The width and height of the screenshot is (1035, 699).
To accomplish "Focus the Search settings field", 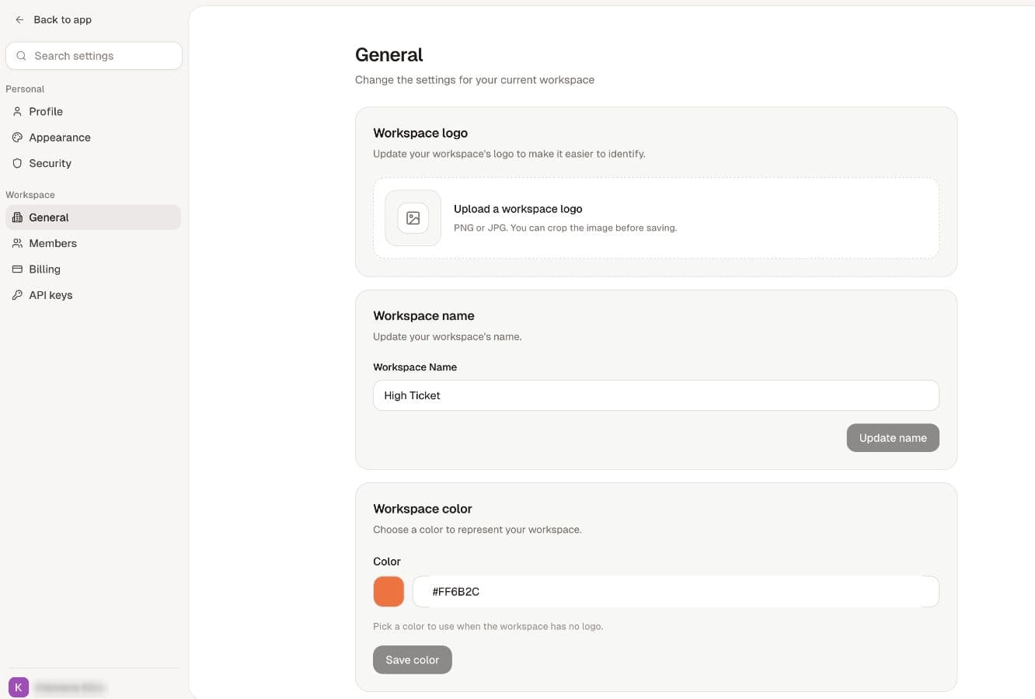I will click(94, 56).
